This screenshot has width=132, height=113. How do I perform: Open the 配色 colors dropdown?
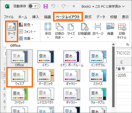pos(26,25)
